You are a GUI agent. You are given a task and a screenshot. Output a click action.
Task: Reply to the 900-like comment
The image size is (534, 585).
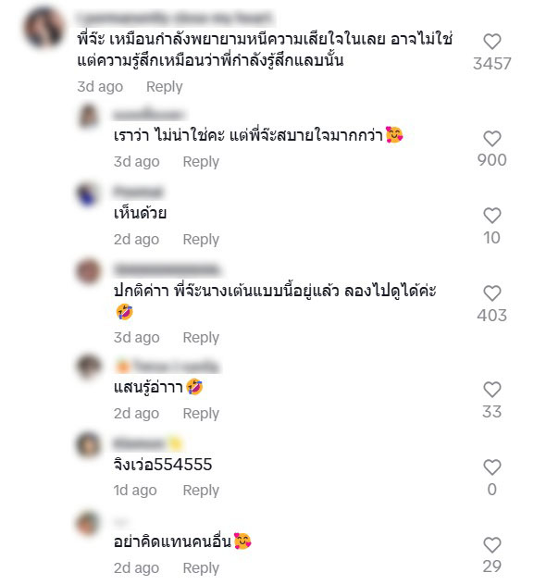coord(201,162)
